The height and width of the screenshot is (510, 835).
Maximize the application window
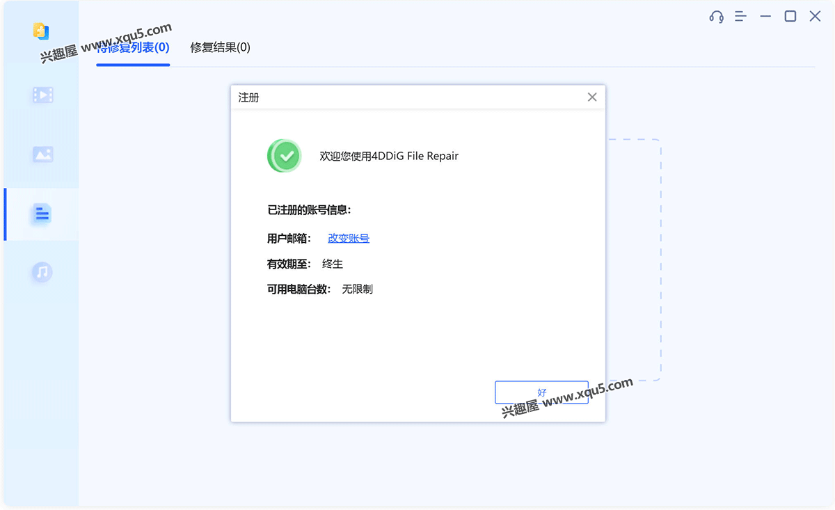[x=790, y=16]
